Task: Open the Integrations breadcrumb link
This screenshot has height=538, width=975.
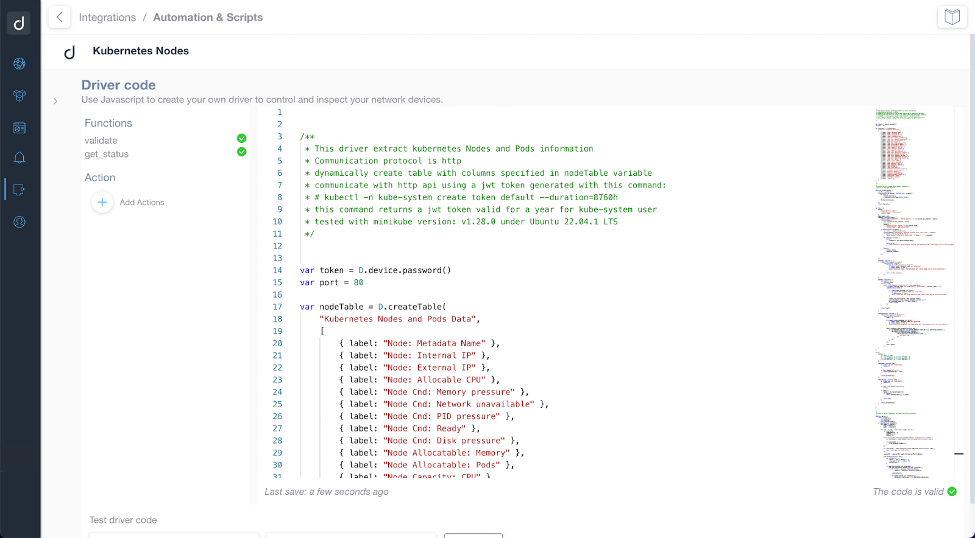Action: pyautogui.click(x=107, y=18)
